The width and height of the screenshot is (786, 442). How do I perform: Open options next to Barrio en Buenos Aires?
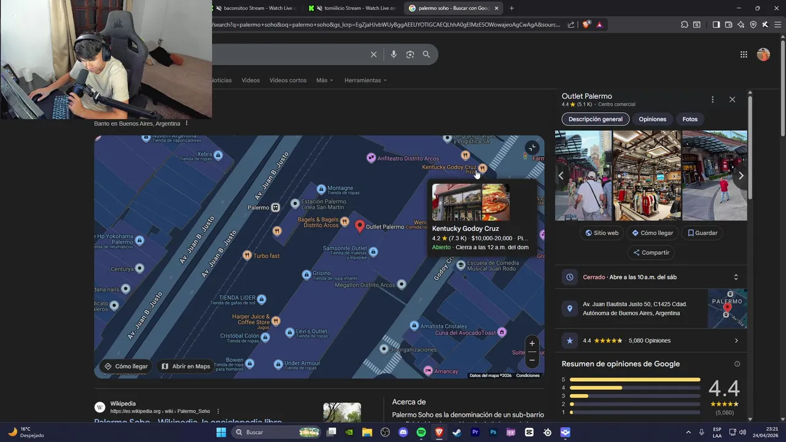pyautogui.click(x=187, y=123)
